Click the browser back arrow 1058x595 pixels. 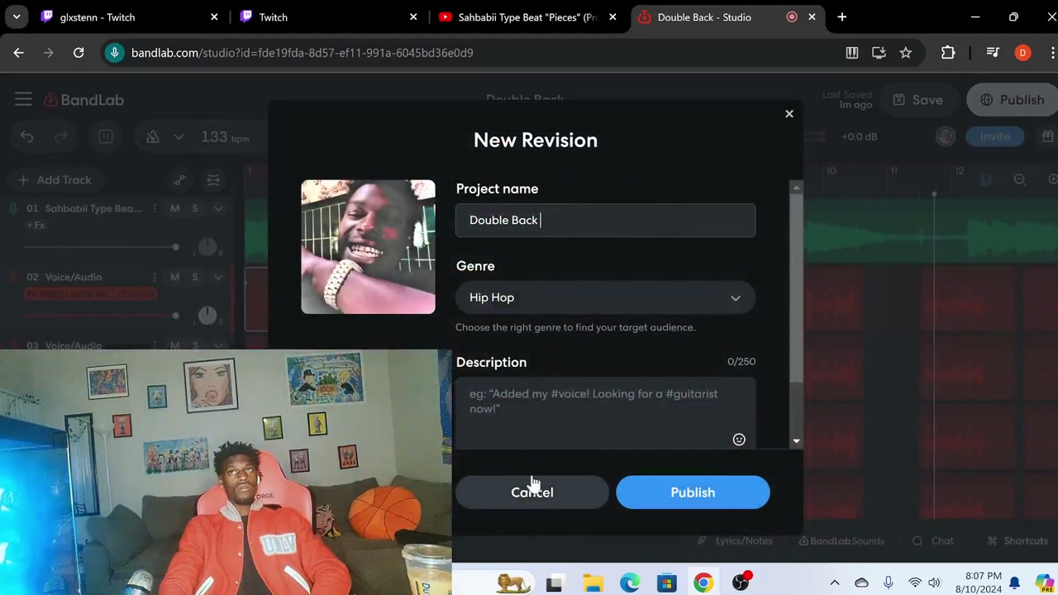(x=19, y=53)
